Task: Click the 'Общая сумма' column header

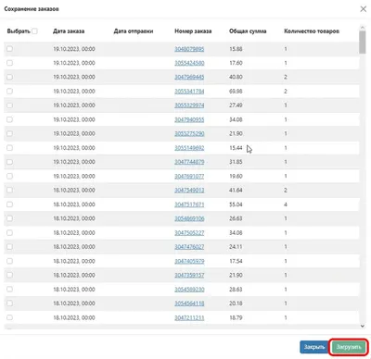Action: (248, 31)
